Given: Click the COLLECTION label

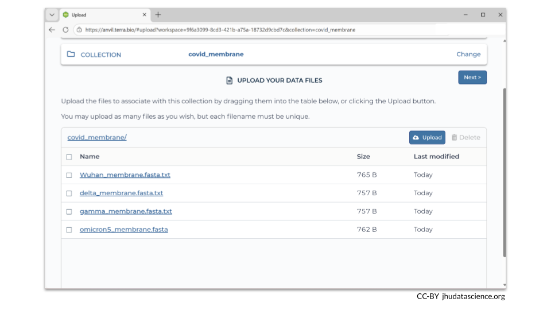Looking at the screenshot, I should [x=101, y=55].
